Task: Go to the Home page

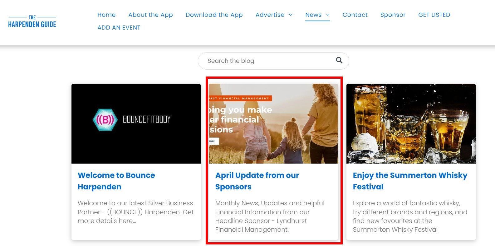Action: point(106,15)
